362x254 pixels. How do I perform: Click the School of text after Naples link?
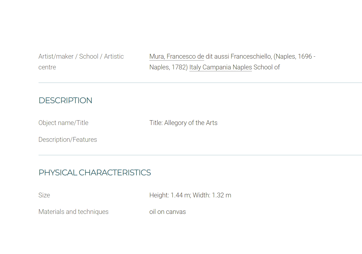[267, 67]
